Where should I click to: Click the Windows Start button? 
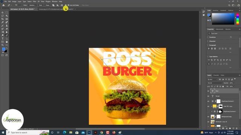tap(3, 132)
